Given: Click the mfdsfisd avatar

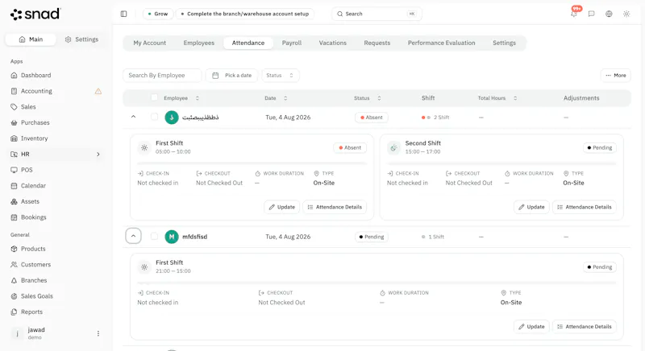Looking at the screenshot, I should (172, 237).
